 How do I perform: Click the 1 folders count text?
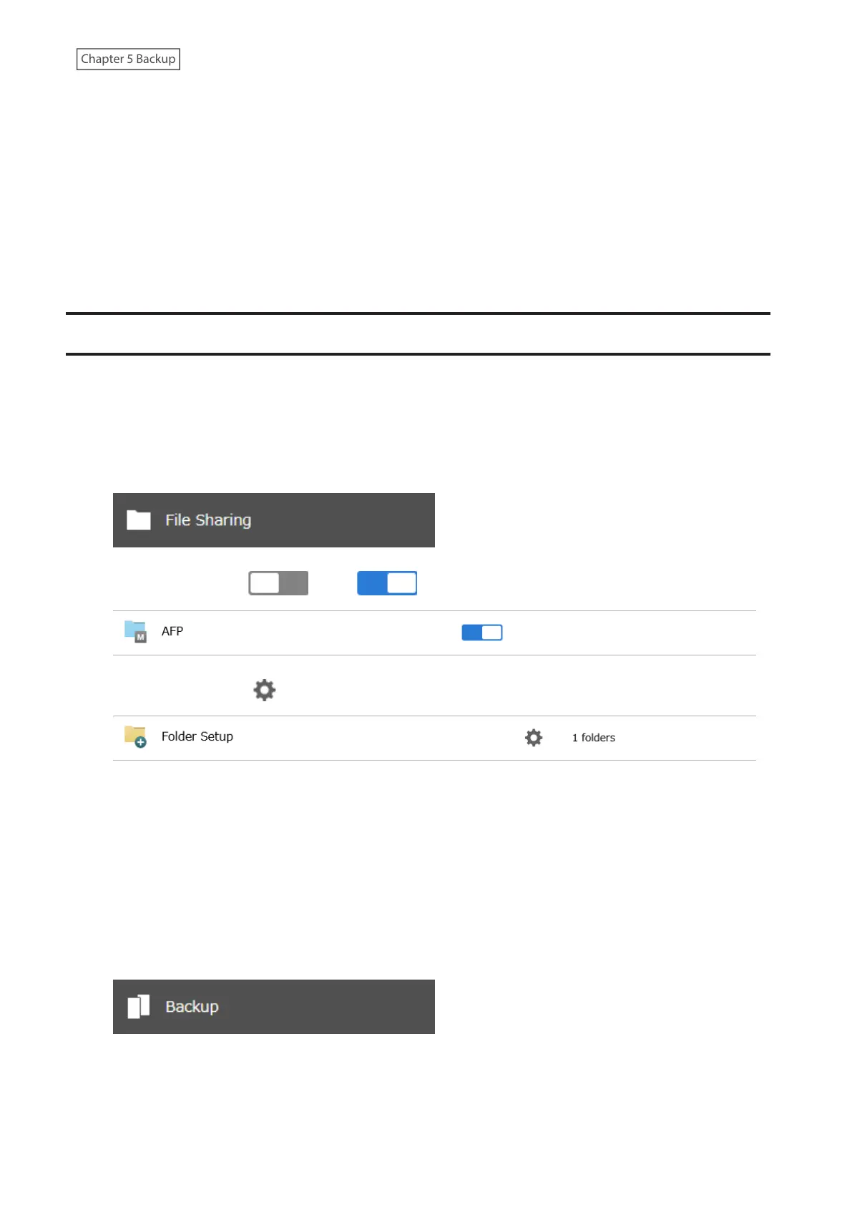click(594, 738)
